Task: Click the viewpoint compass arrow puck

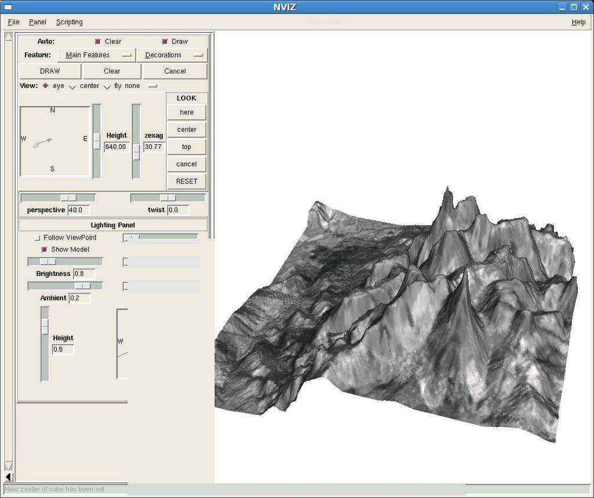Action: tap(35, 144)
